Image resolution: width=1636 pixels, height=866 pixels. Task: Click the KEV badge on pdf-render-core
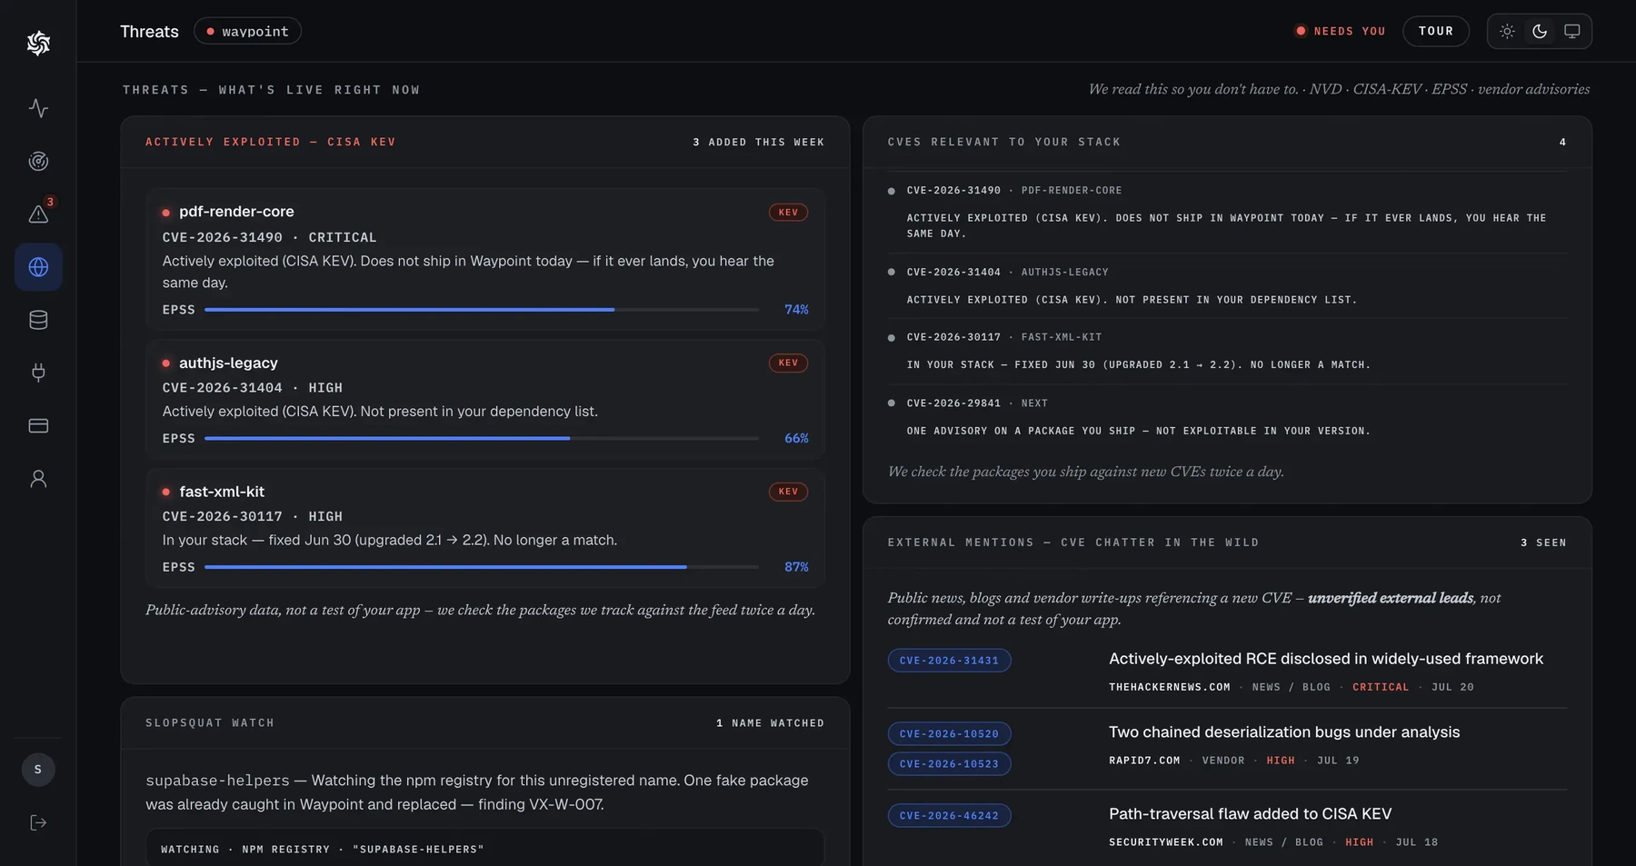tap(788, 212)
